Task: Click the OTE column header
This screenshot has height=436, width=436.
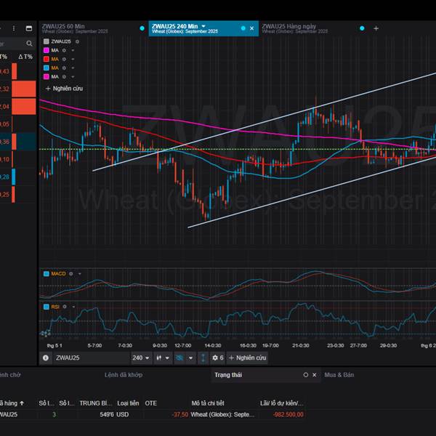Action: click(150, 403)
